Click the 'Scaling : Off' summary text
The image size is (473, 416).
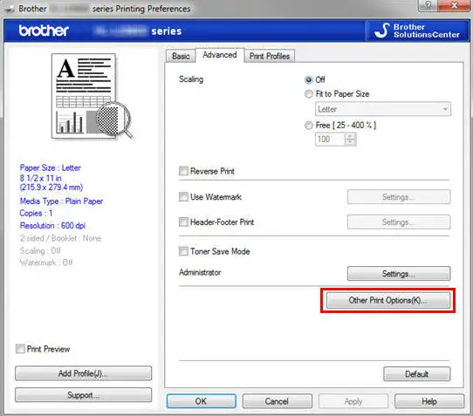click(40, 251)
